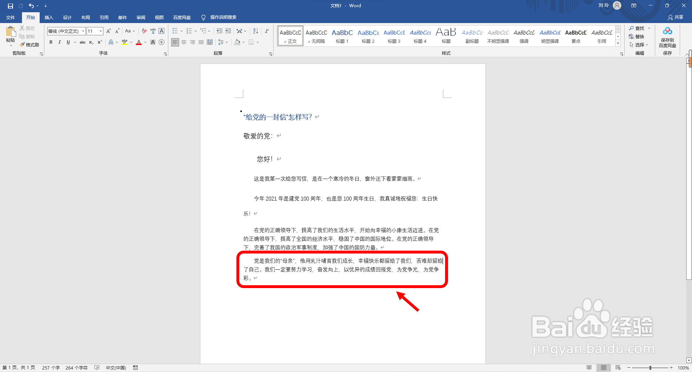Click the bulleted list icon
Screen dimensions: 692x372
tap(175, 31)
